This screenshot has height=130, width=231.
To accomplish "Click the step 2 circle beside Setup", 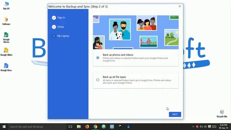I will pyautogui.click(x=54, y=27).
